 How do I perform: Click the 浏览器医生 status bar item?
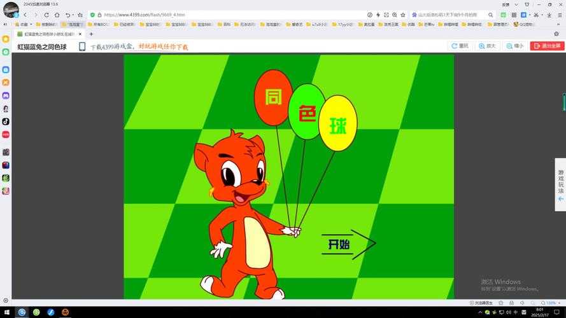point(481,303)
